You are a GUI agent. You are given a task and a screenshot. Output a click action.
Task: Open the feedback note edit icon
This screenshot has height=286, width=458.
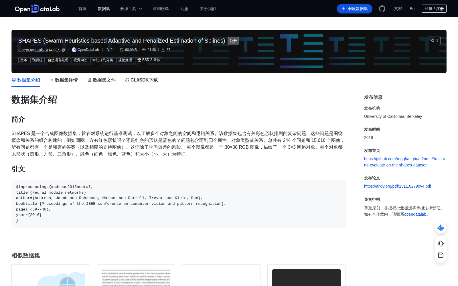click(441, 255)
